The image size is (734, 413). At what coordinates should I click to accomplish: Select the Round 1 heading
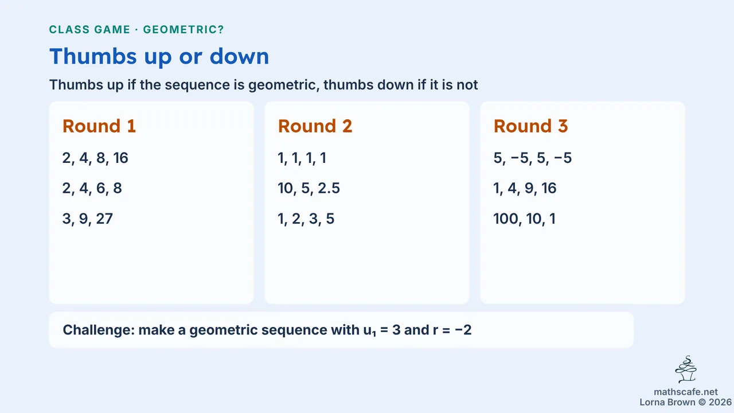point(99,126)
